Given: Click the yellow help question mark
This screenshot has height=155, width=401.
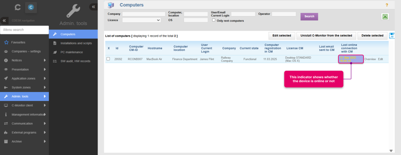Looking at the screenshot, I should [x=387, y=5].
